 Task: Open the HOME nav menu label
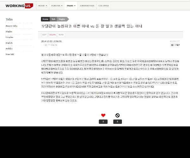41,6
